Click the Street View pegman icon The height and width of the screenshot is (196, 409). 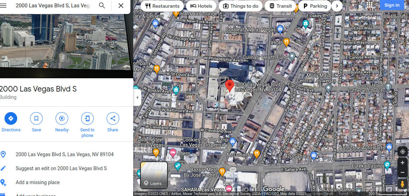tap(402, 184)
